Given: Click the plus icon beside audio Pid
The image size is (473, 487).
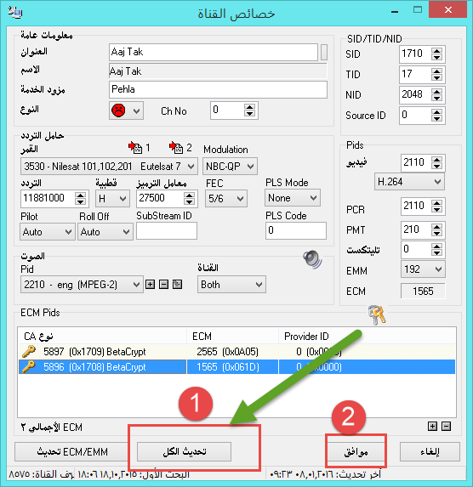Looking at the screenshot, I should coord(151,285).
